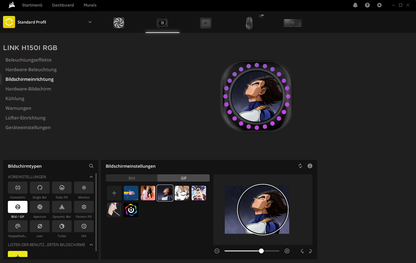Switch to the Bild toggle
Image resolution: width=416 pixels, height=263 pixels.
tap(132, 178)
